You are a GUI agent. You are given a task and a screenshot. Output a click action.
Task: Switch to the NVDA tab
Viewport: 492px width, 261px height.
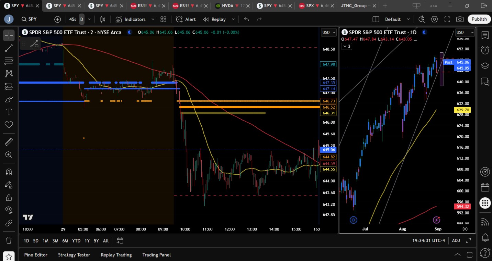(x=231, y=6)
